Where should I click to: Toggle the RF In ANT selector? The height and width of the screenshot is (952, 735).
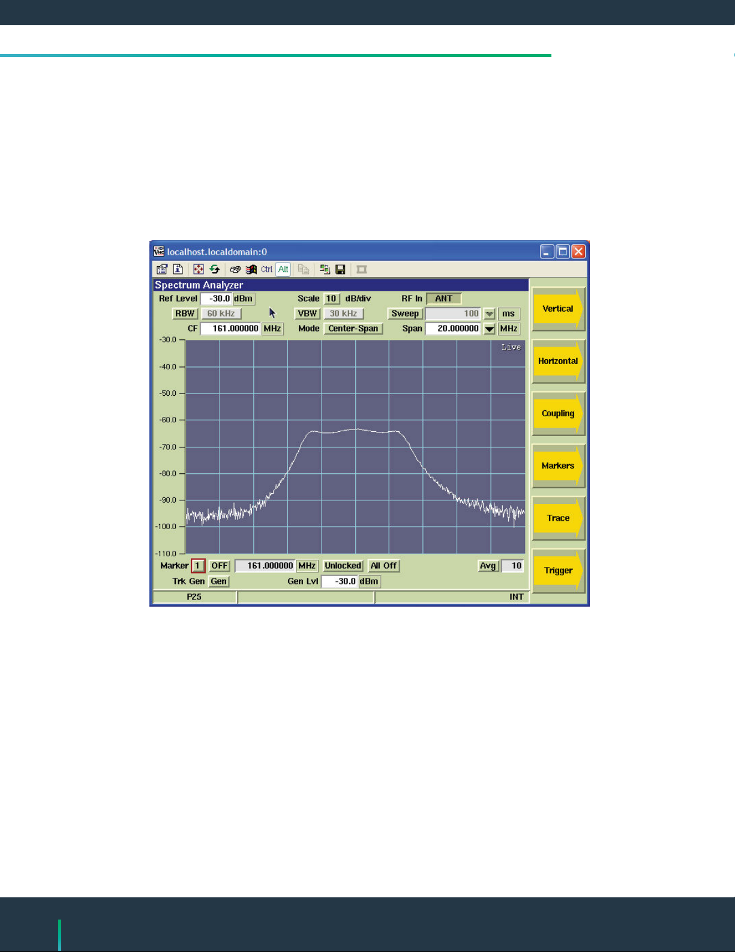click(x=444, y=299)
